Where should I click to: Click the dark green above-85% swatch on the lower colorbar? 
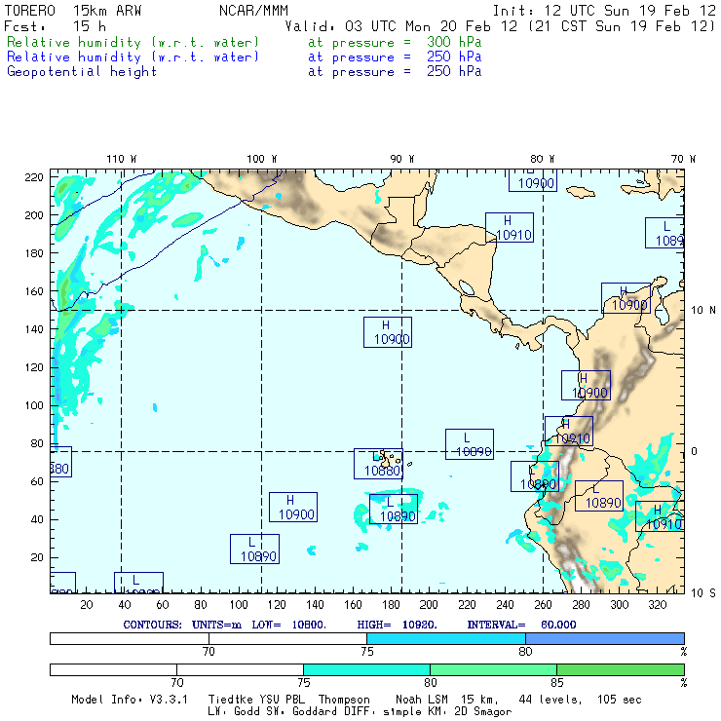[x=621, y=669]
